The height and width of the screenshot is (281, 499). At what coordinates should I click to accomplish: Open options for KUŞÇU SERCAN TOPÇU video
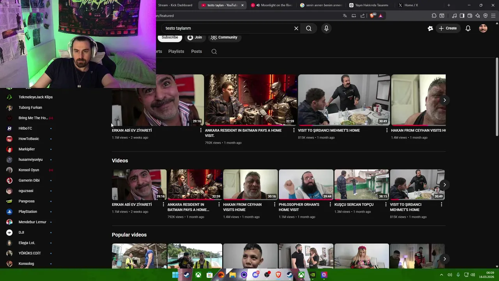point(386,205)
